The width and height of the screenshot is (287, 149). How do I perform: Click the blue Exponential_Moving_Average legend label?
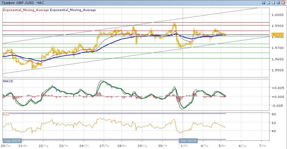tap(73, 10)
